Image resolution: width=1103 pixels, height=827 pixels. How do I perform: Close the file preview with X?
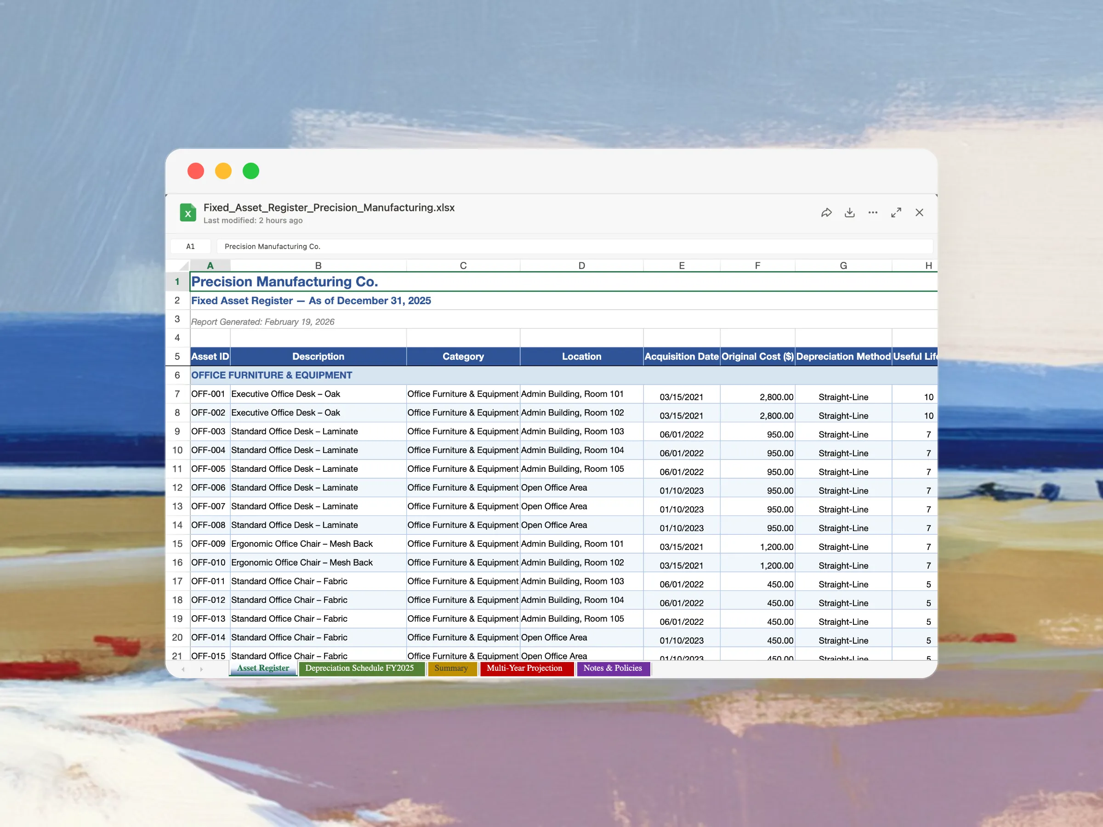coord(919,213)
